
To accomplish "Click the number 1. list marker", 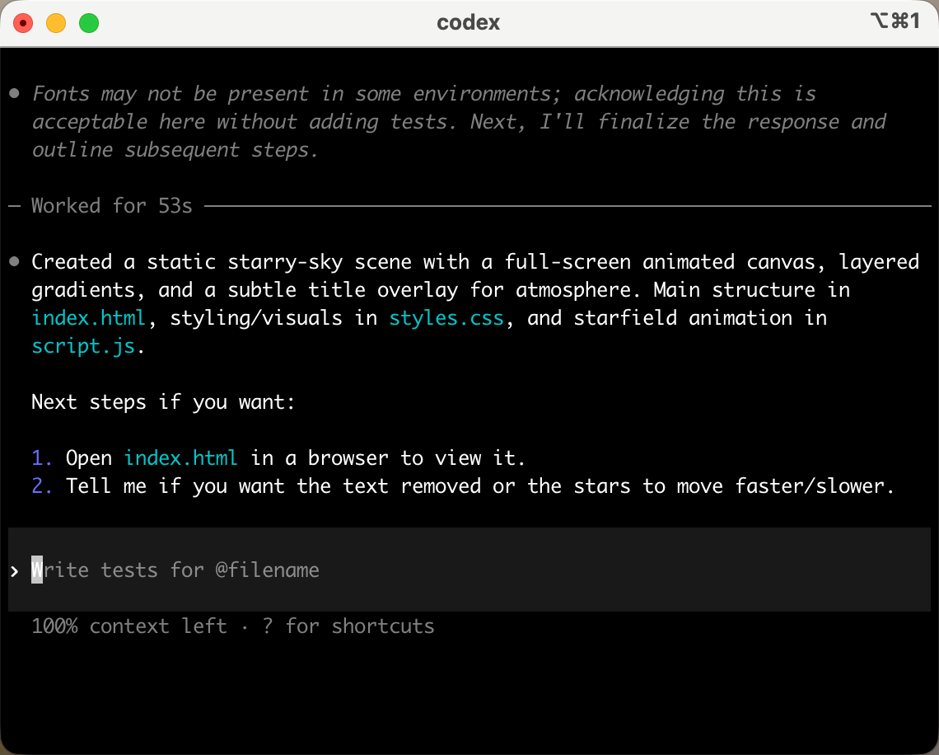I will click(x=42, y=457).
